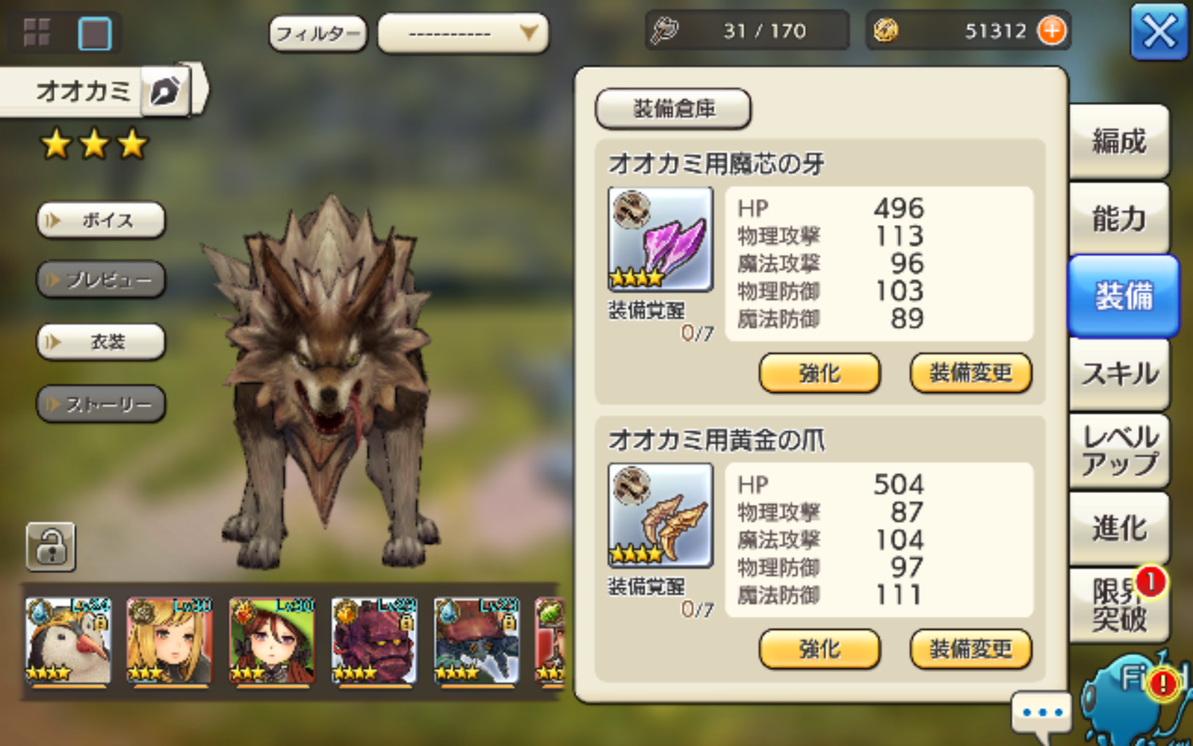
Task: Select the 黄金の爪 equipment icon
Action: [x=660, y=515]
